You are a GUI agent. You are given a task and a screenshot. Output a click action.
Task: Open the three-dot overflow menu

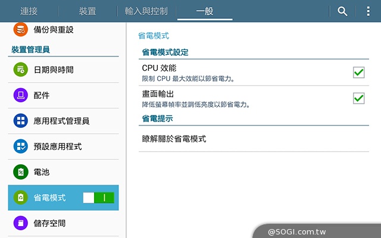(368, 11)
